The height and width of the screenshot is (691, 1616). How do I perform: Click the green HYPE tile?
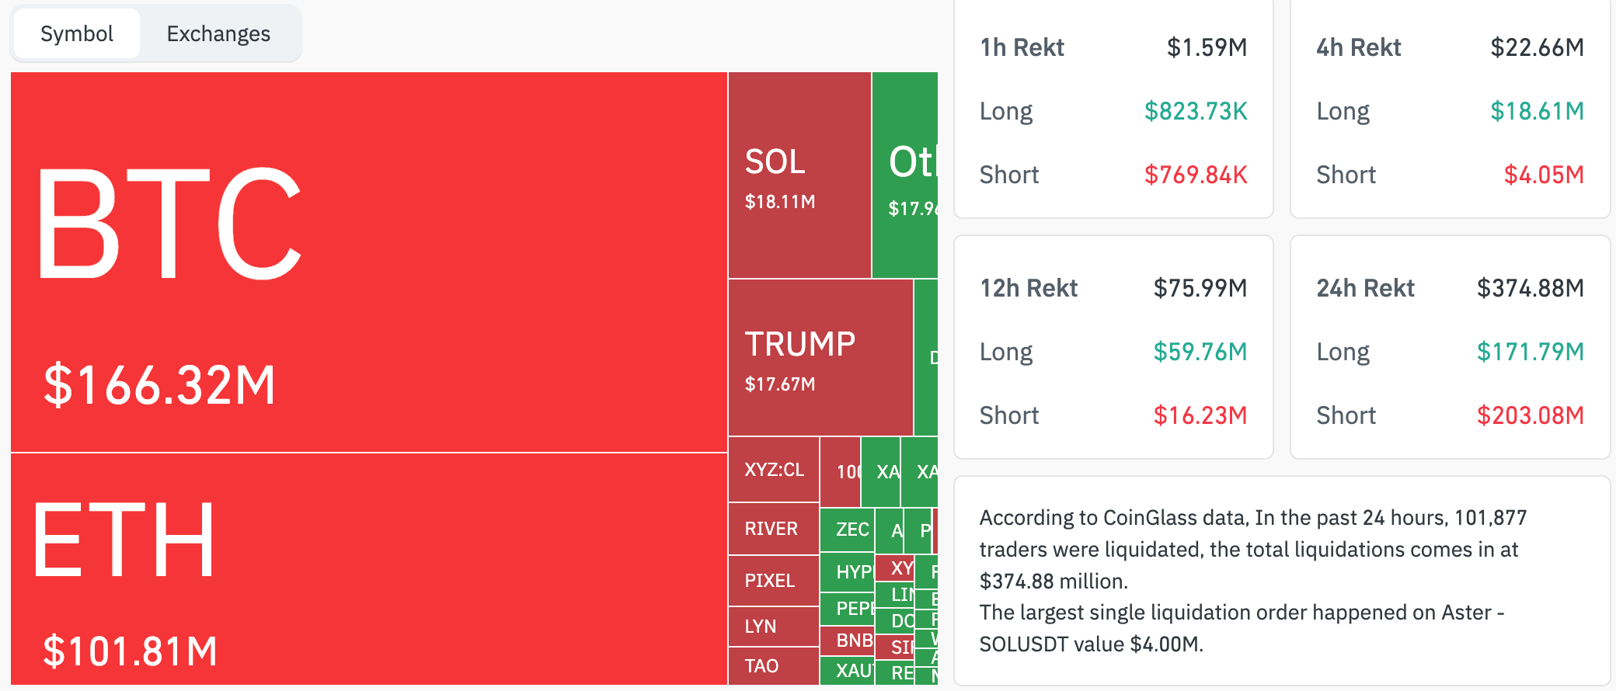(848, 572)
